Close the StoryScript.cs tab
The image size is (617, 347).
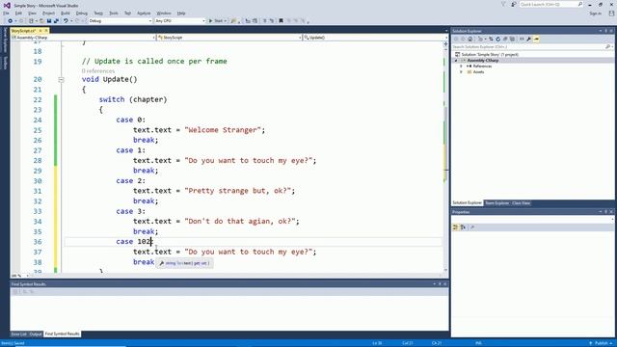coord(46,31)
